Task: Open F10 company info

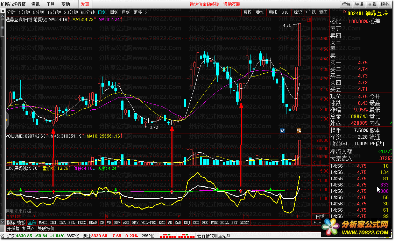Action: tap(285, 12)
